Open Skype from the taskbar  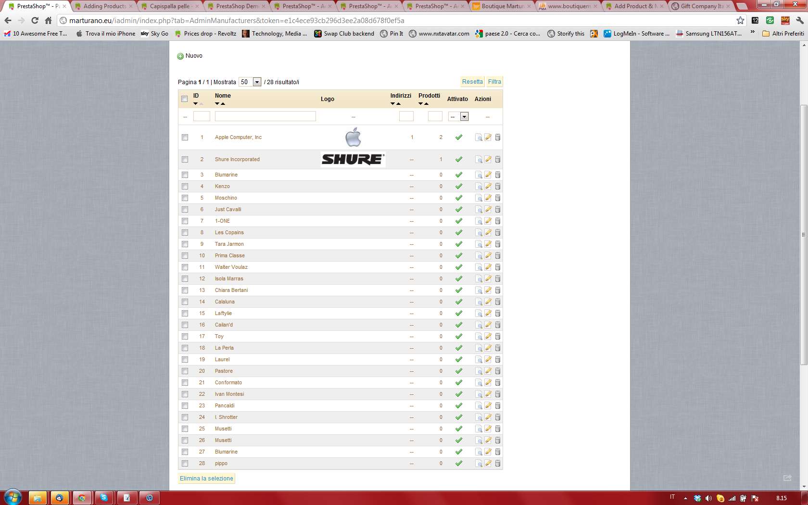[104, 498]
